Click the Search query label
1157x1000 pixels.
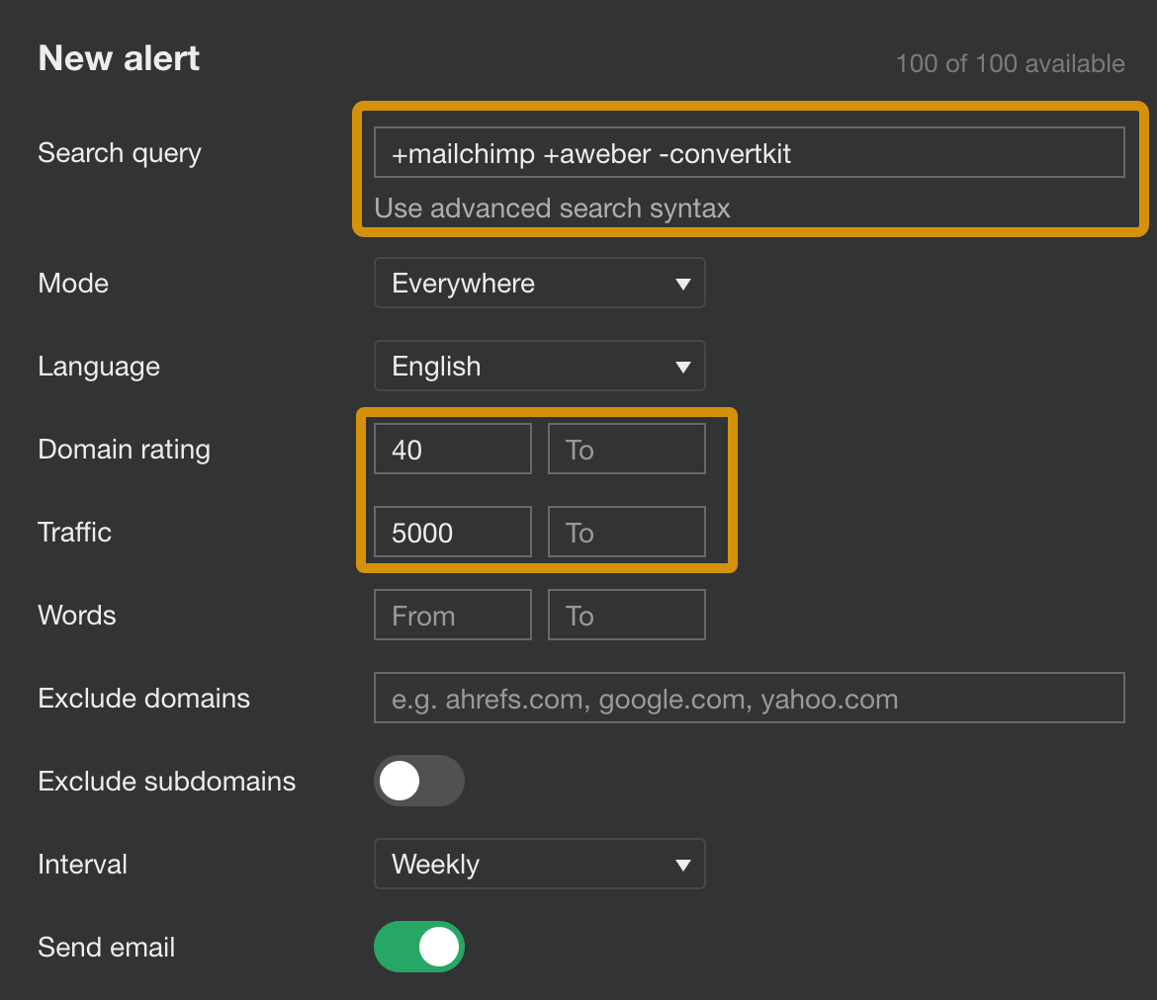click(120, 153)
